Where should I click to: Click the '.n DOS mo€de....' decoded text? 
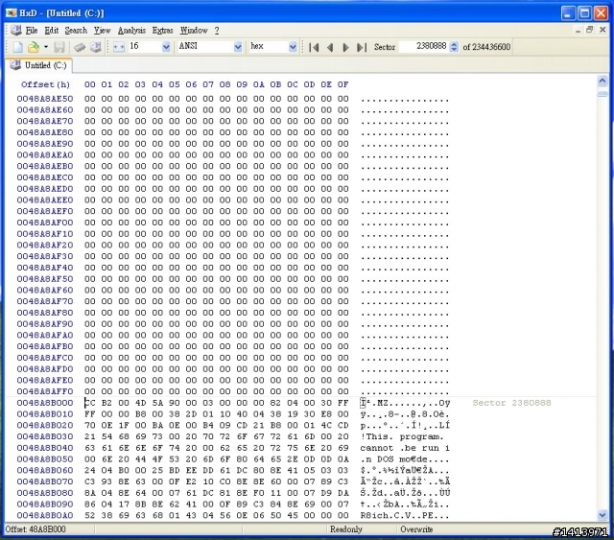click(x=405, y=458)
